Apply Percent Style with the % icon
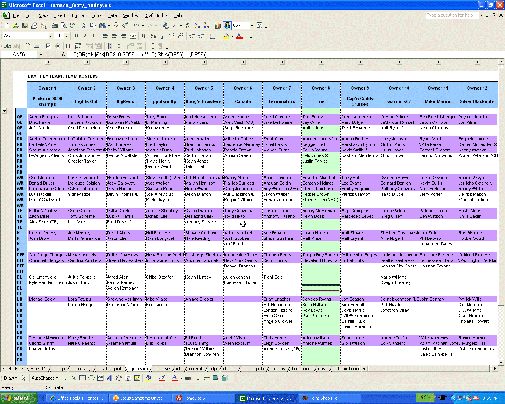 click(153, 36)
